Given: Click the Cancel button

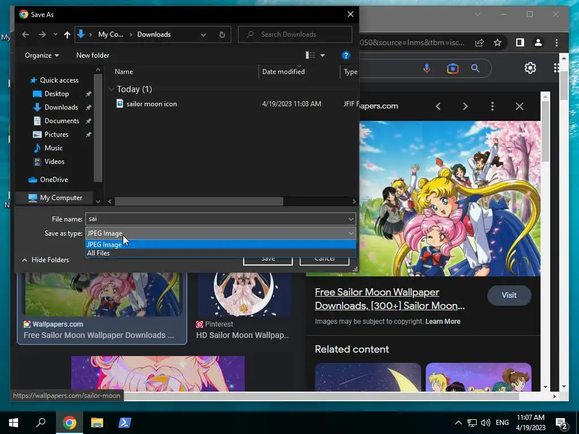Looking at the screenshot, I should coord(324,259).
